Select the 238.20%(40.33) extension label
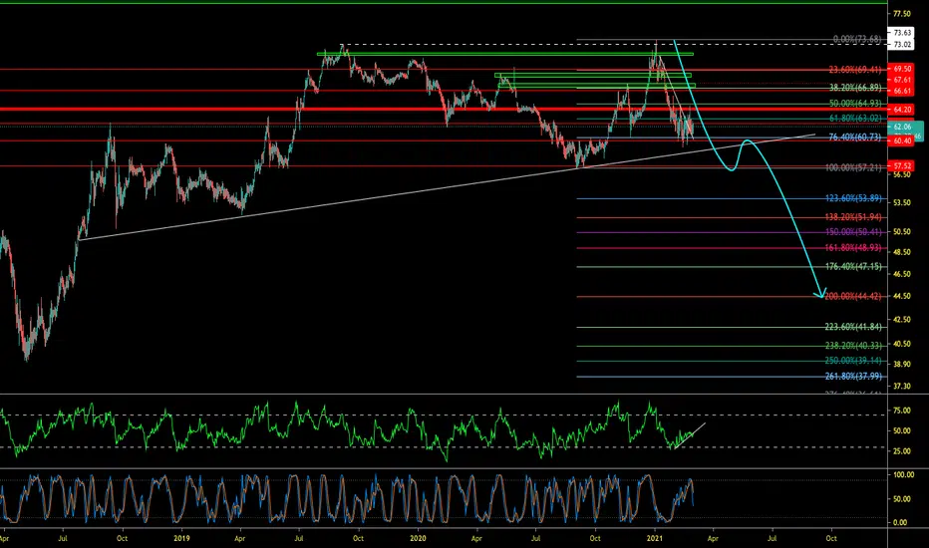This screenshot has width=929, height=548. [x=853, y=346]
